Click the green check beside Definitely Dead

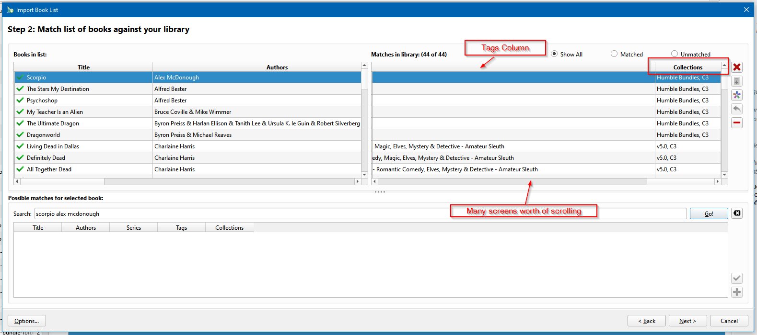(20, 157)
